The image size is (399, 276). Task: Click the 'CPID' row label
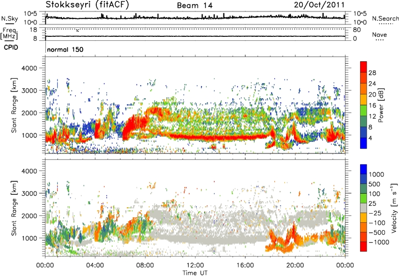click(x=10, y=47)
